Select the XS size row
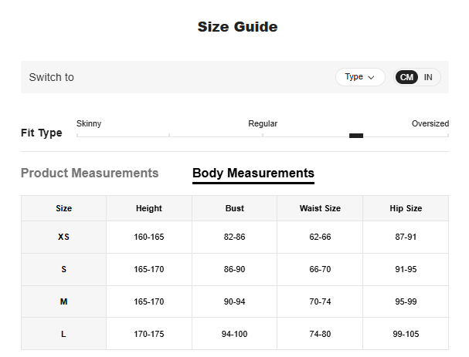469x357 pixels. tap(64, 237)
